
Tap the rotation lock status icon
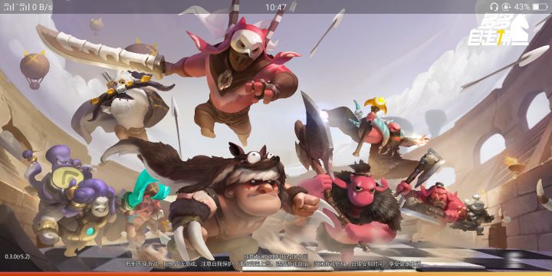506,7
